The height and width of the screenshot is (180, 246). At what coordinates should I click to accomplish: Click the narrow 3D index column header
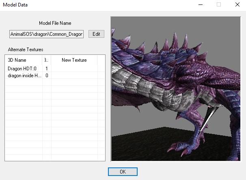click(46, 60)
